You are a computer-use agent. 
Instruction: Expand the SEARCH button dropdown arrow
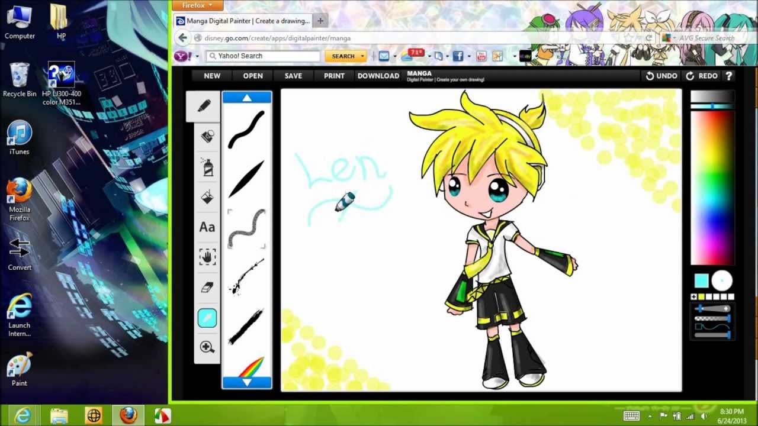coord(362,56)
